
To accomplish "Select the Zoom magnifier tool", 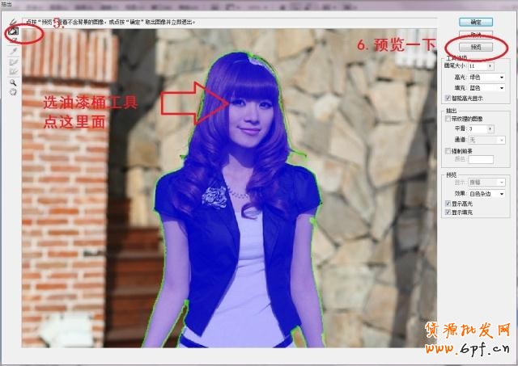I will coord(13,82).
